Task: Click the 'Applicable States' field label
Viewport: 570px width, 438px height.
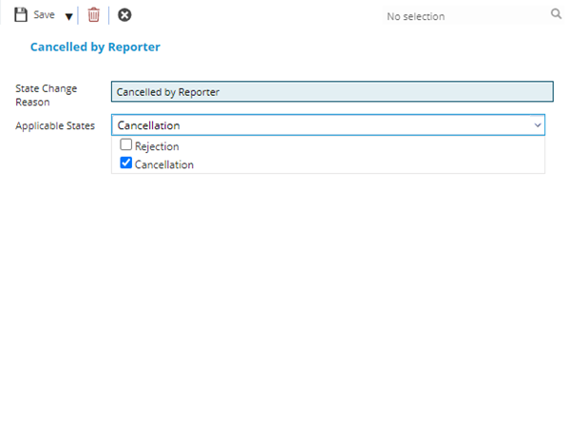Action: pos(55,125)
